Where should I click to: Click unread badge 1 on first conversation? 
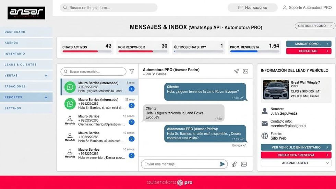point(132,89)
